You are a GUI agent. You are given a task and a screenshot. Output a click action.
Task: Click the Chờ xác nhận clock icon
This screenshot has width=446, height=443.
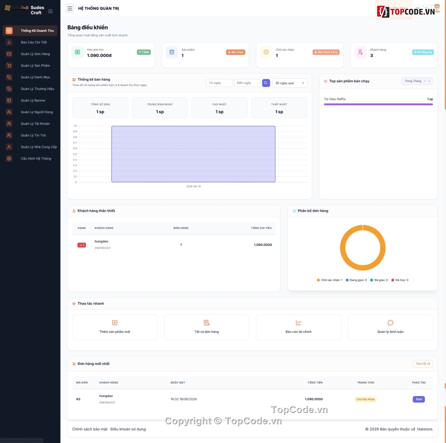pos(266,52)
